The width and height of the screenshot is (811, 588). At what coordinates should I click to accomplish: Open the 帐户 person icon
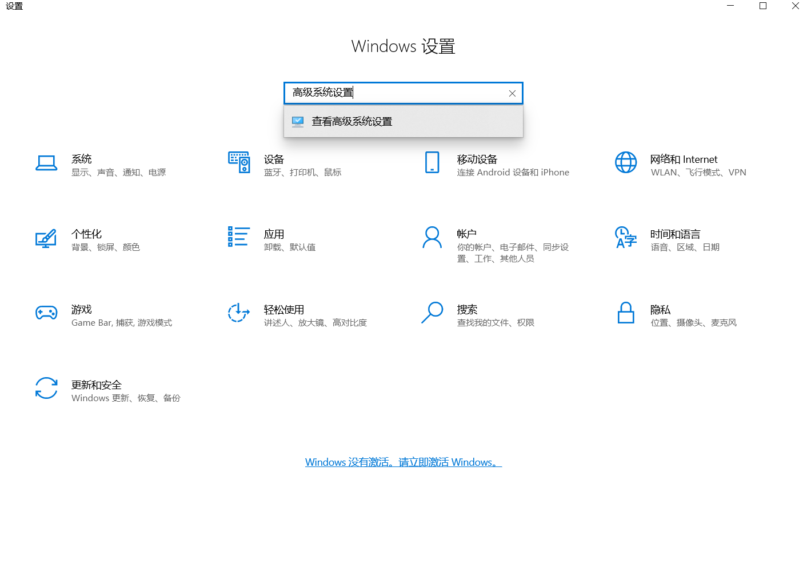pos(432,237)
